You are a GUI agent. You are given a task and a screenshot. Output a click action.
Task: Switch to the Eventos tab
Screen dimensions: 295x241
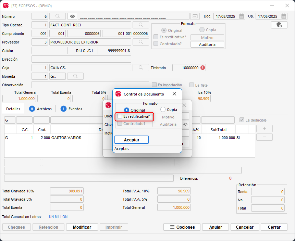coord(71,109)
